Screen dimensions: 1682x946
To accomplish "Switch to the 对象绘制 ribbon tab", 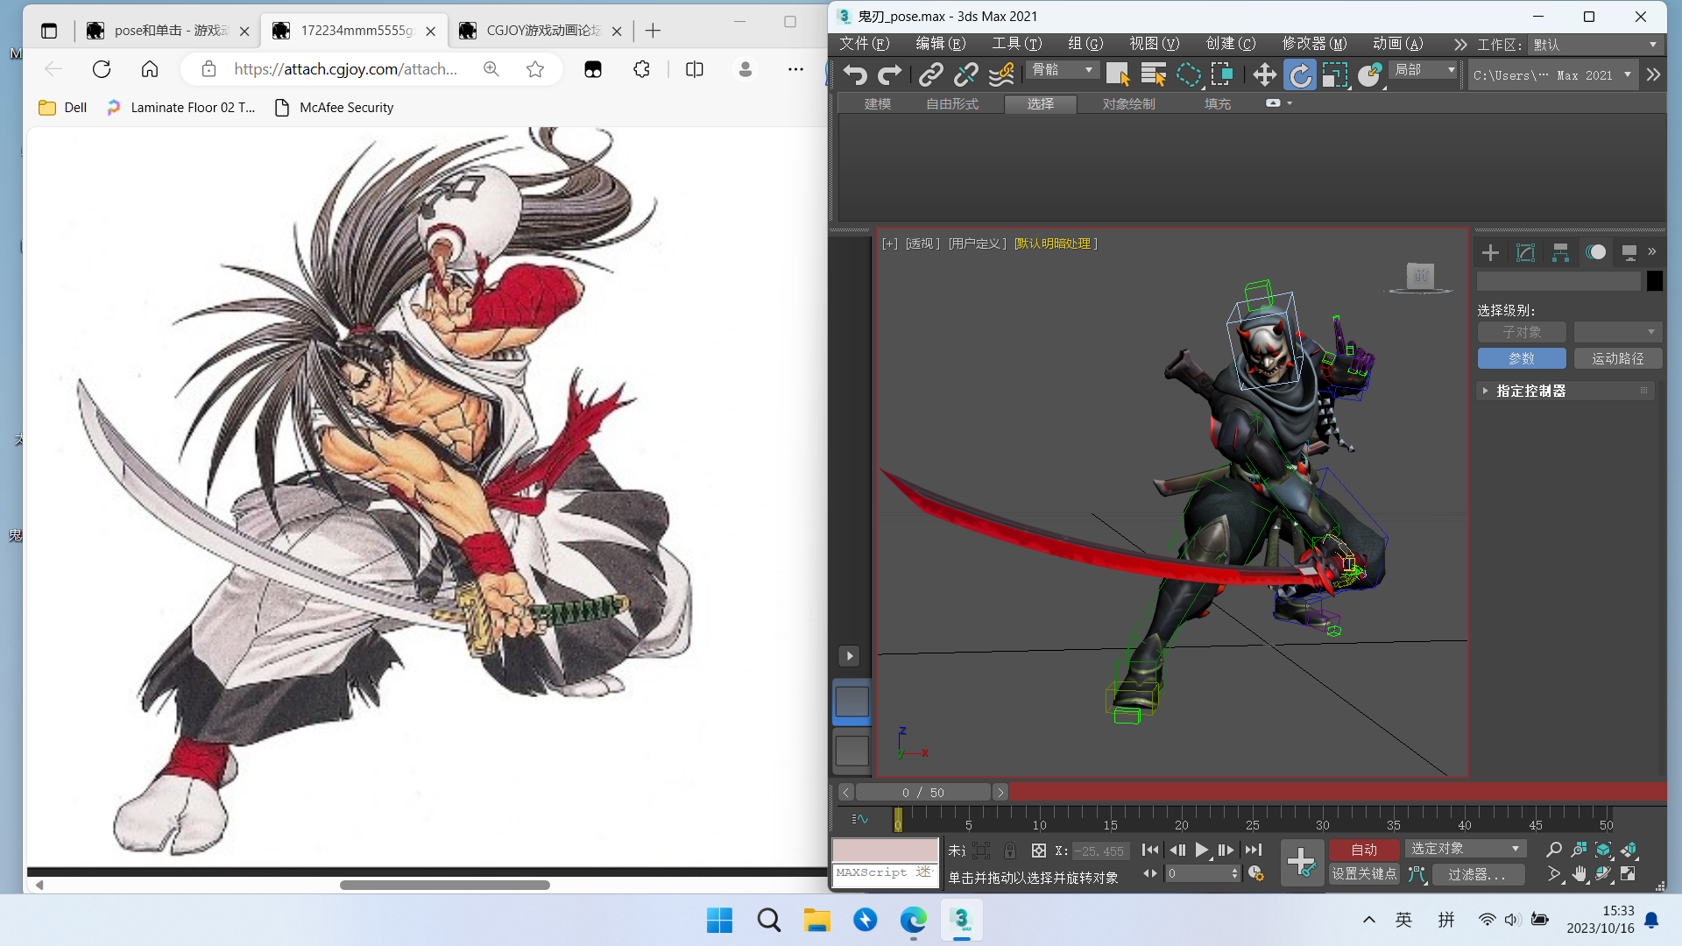I will [1128, 104].
